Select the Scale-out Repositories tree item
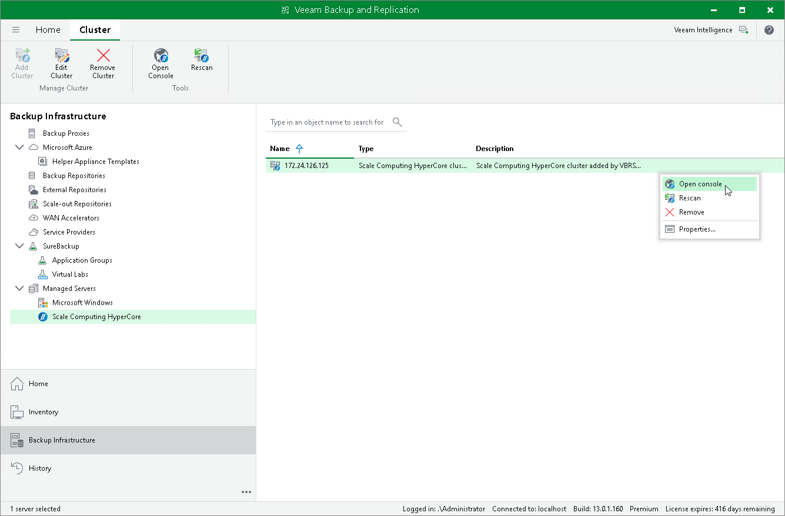The image size is (785, 516). coord(77,204)
